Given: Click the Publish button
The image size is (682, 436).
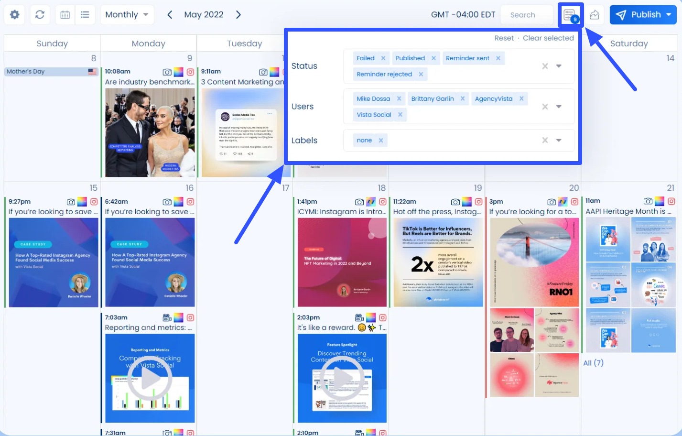Looking at the screenshot, I should pyautogui.click(x=643, y=14).
